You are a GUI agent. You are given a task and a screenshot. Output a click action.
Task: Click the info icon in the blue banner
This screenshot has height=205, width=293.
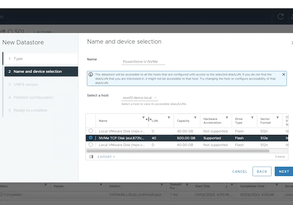91,74
